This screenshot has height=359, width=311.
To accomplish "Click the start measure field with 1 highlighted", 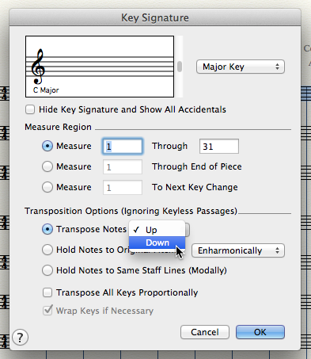I will [123, 146].
